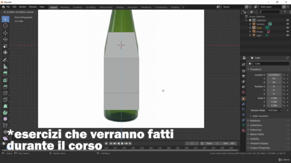Open the Particles properties tab
The height and width of the screenshot is (163, 291).
coord(244,110)
